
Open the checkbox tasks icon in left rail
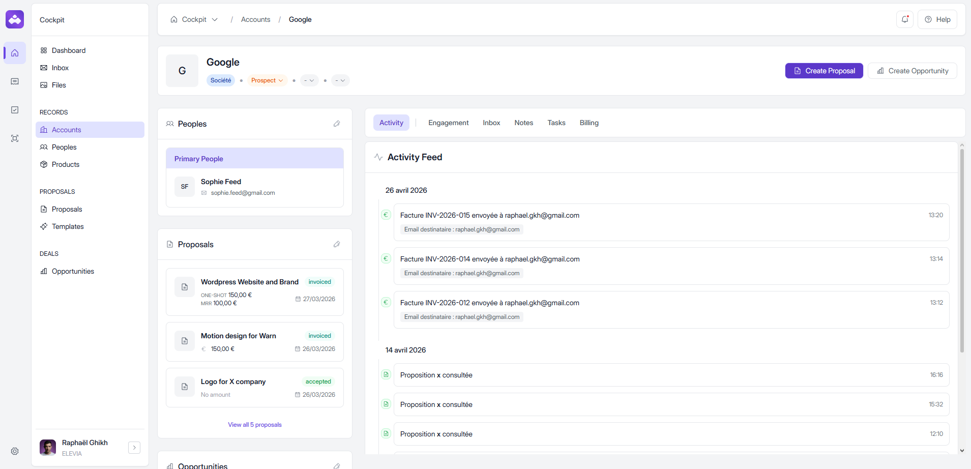(x=15, y=110)
